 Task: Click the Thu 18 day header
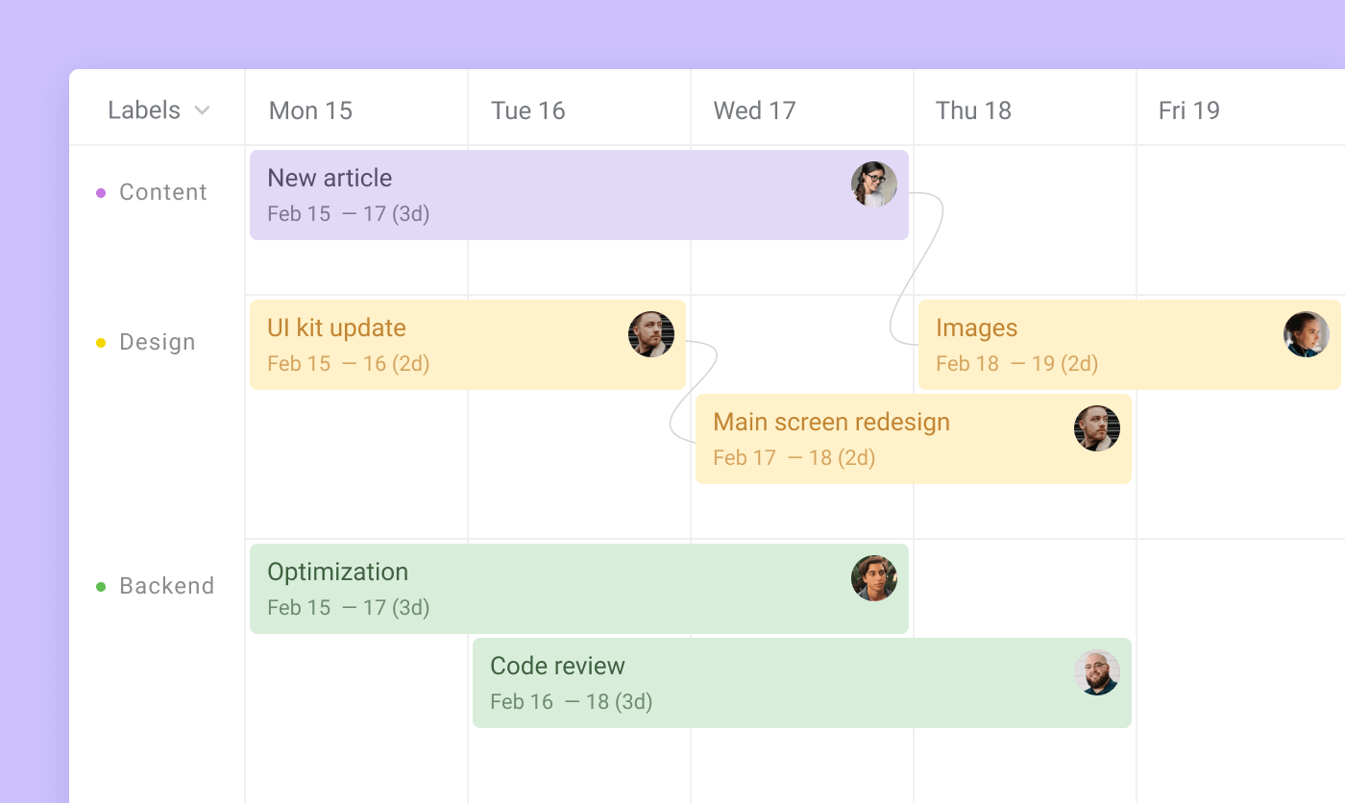(973, 109)
